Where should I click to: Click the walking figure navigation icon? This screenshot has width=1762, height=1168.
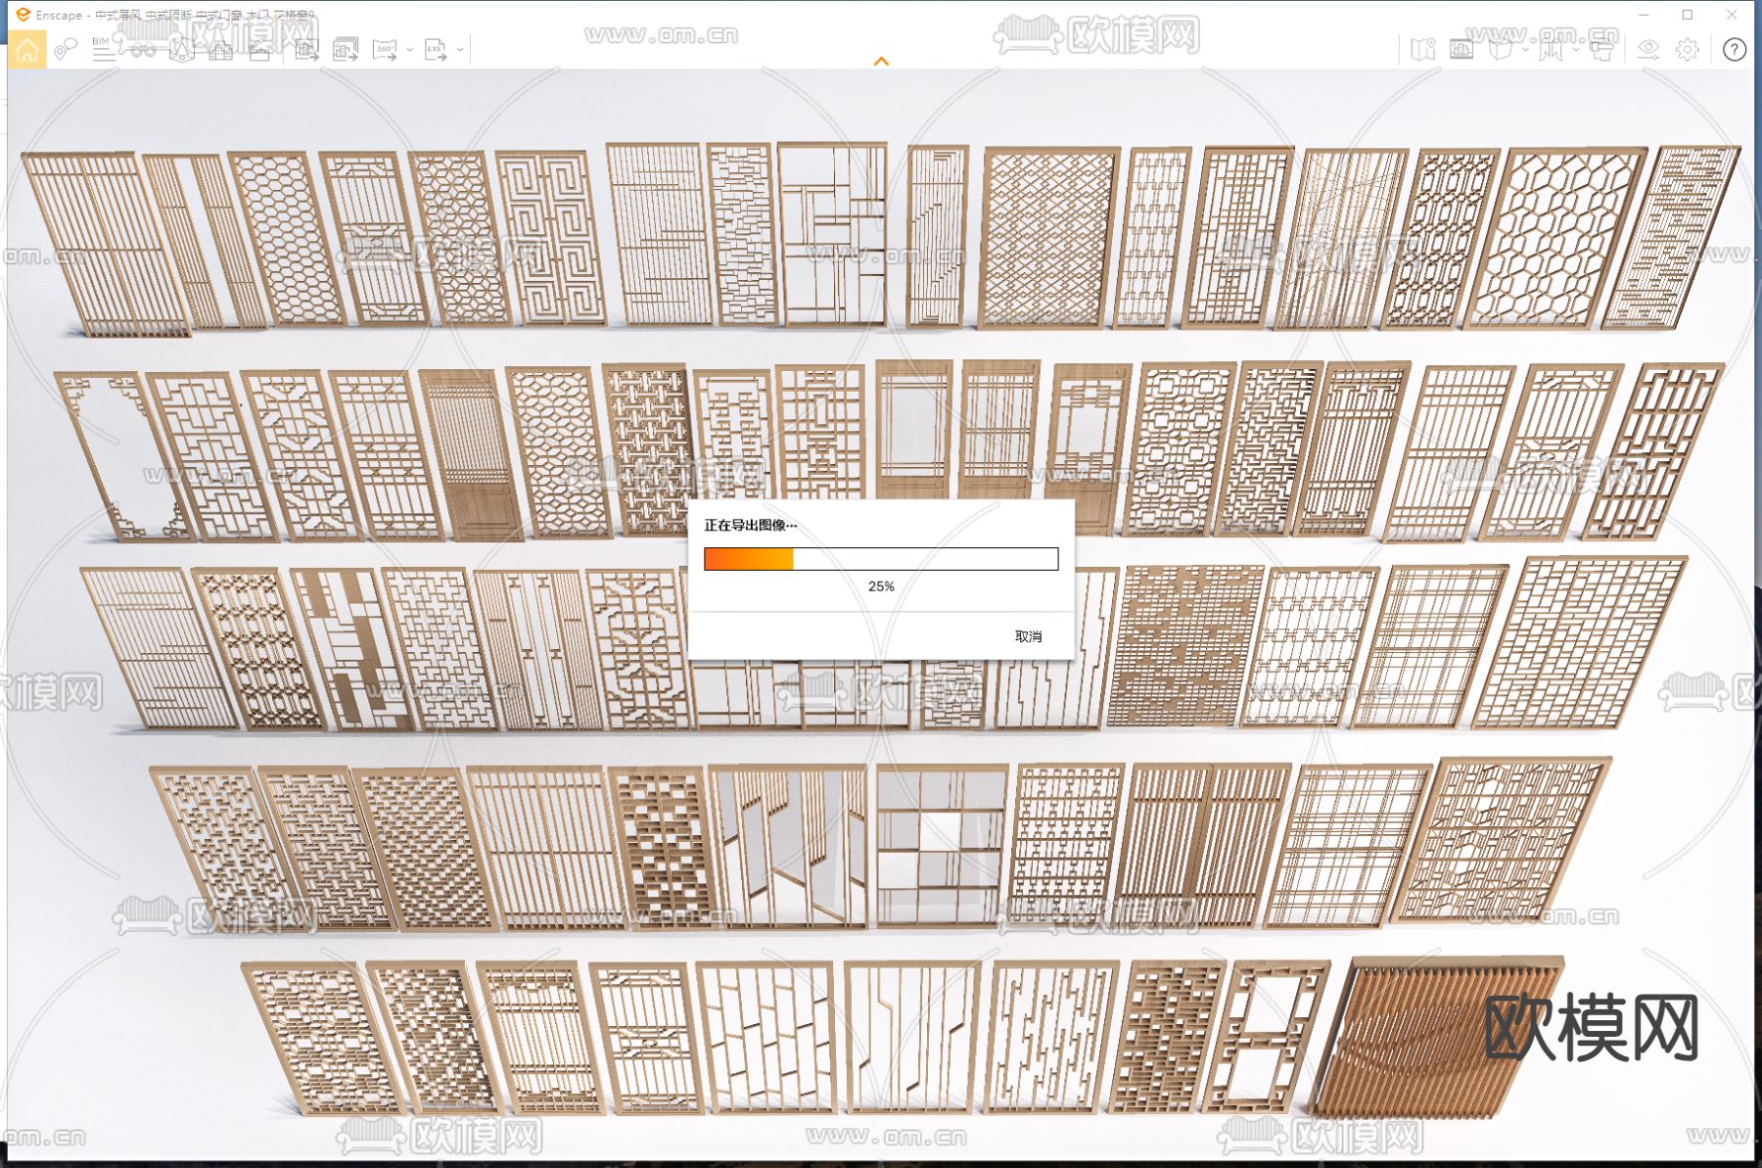pyautogui.click(x=1550, y=50)
